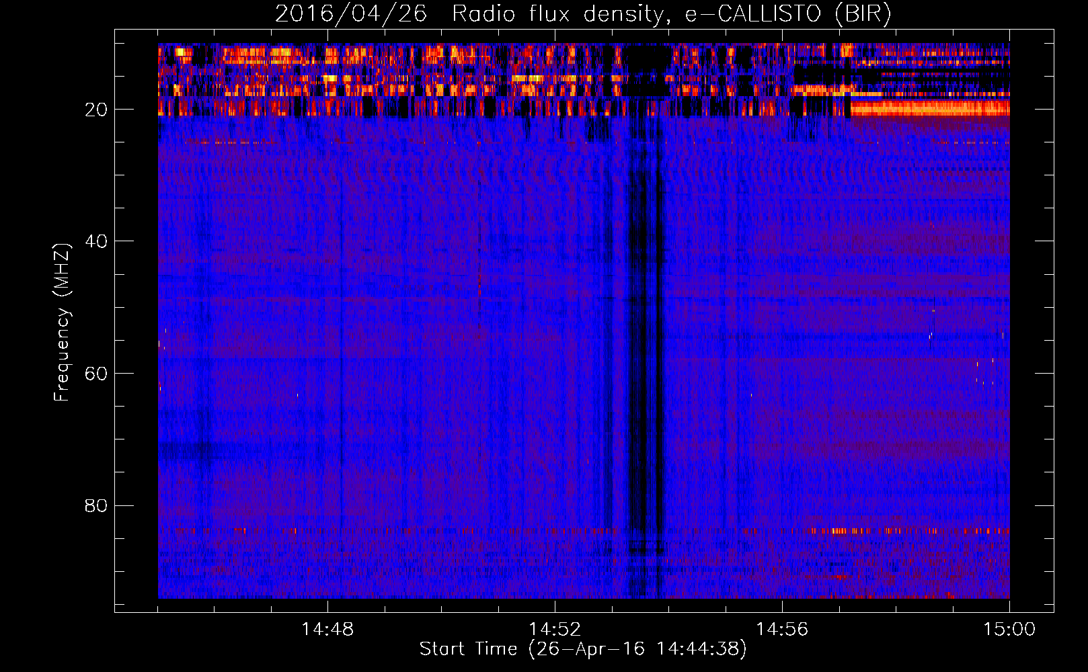Screen dimensions: 1088x672
Task: Click the "80" frequency tick label
Action: (x=96, y=505)
